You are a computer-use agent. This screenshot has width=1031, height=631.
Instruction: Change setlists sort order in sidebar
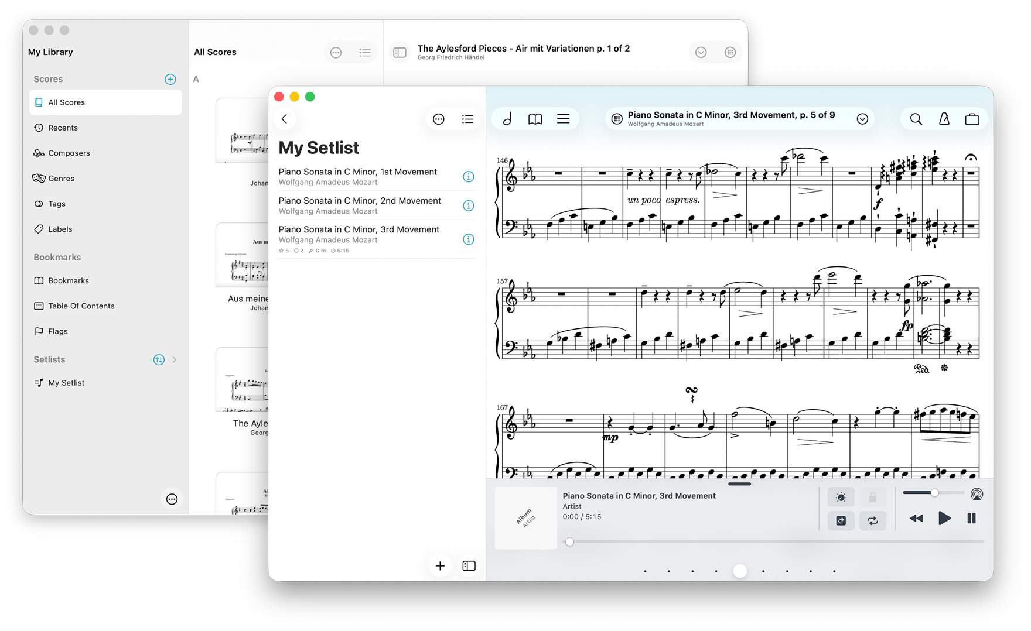coord(159,360)
